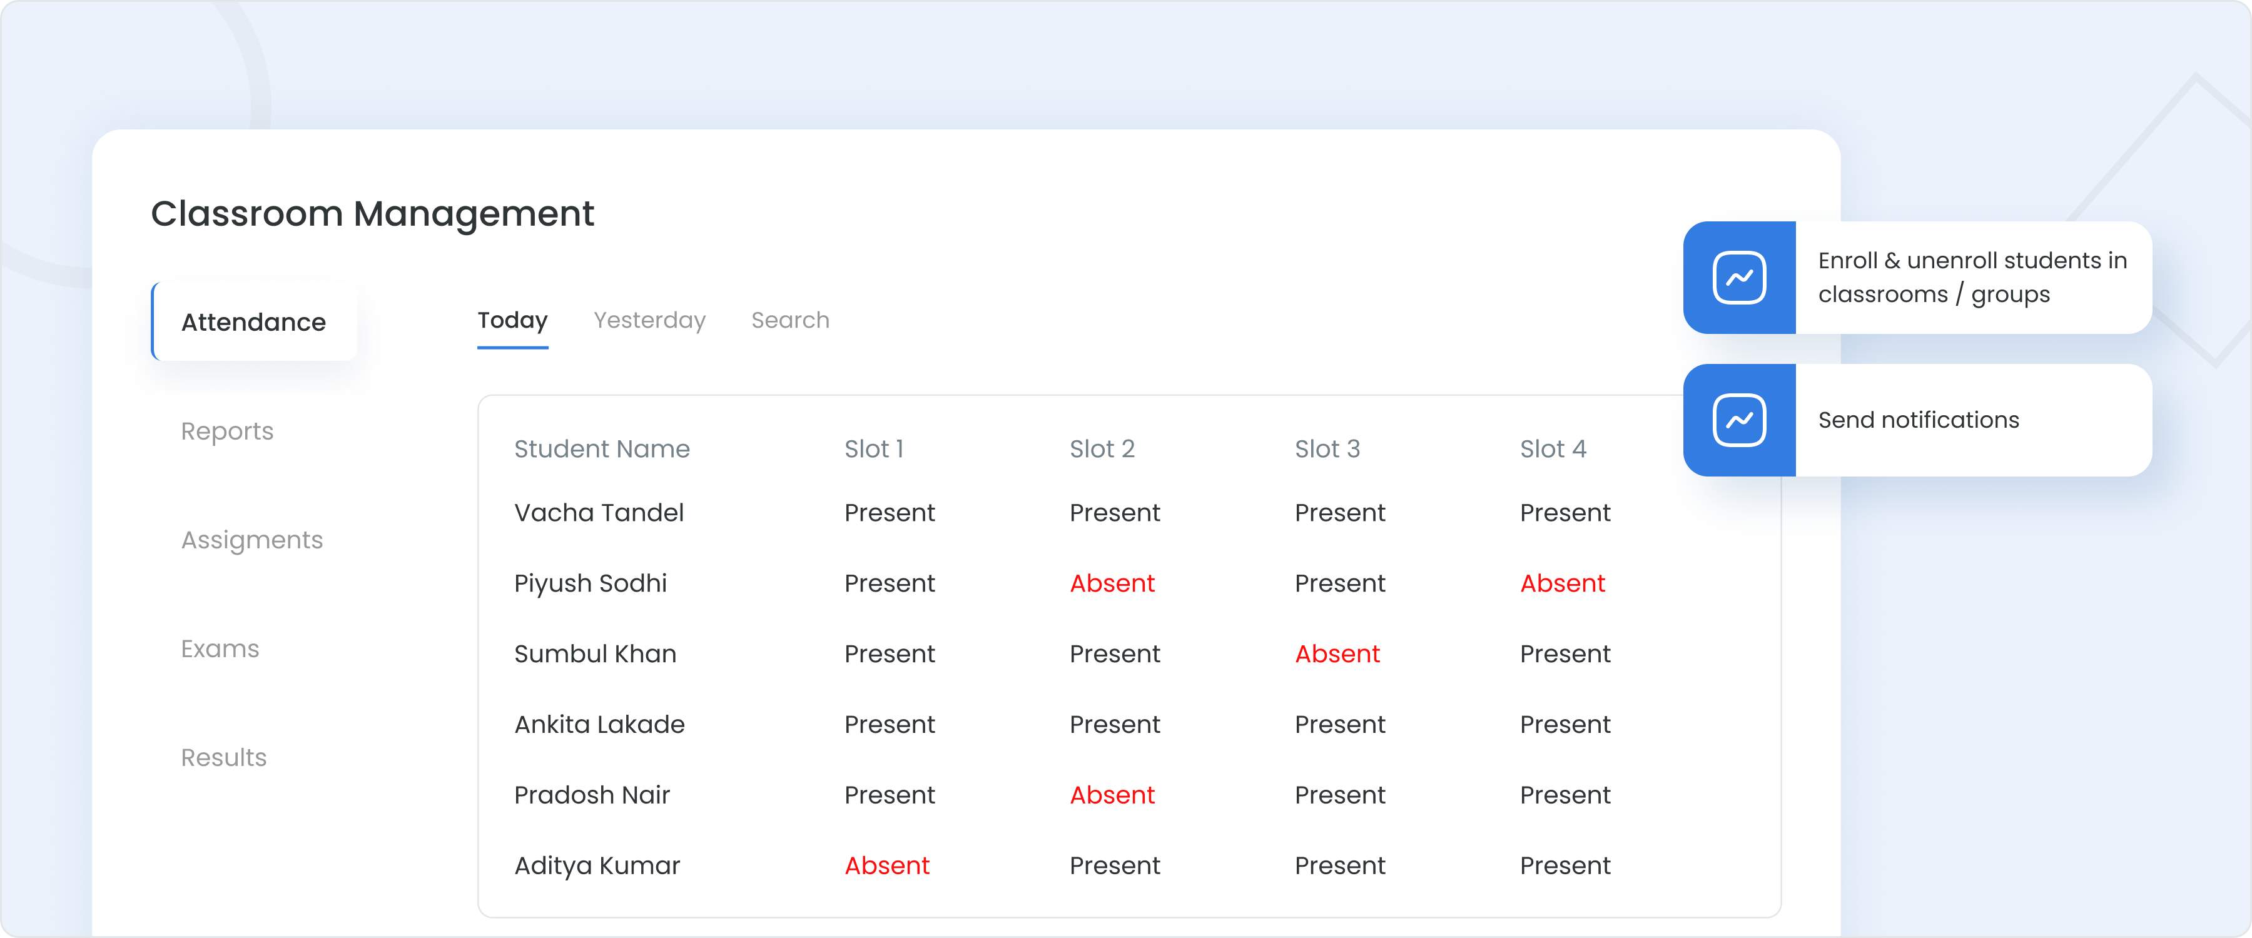
Task: Click the Enroll & unenroll students icon
Action: point(1740,277)
